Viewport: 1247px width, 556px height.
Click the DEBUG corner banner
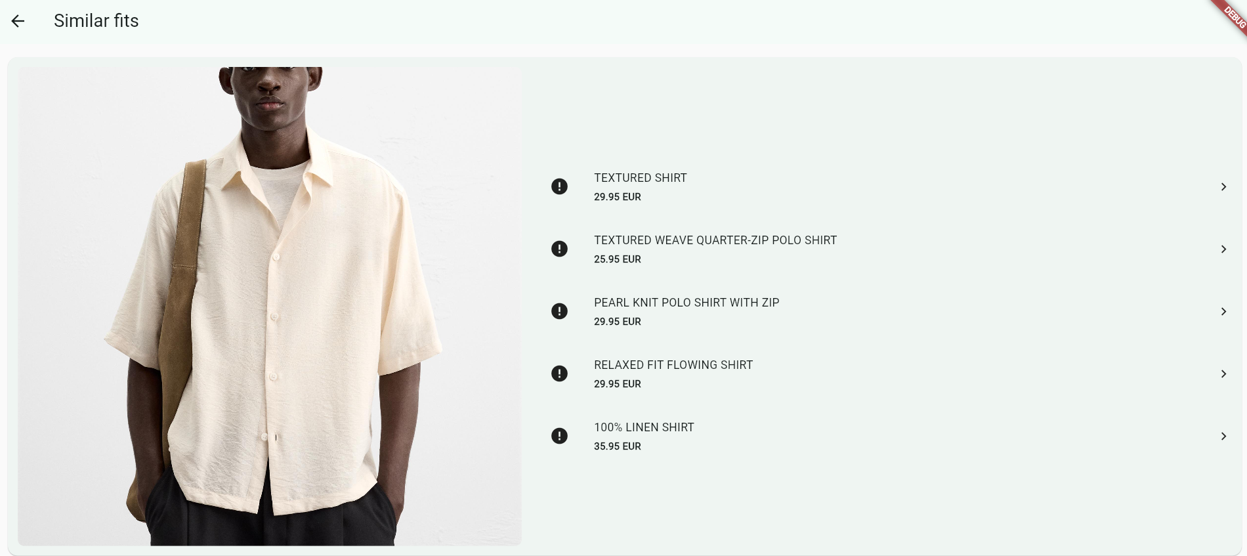coord(1231,16)
